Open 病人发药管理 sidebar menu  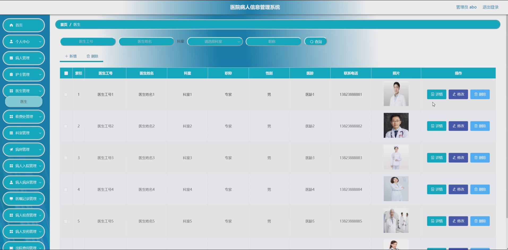tap(24, 232)
